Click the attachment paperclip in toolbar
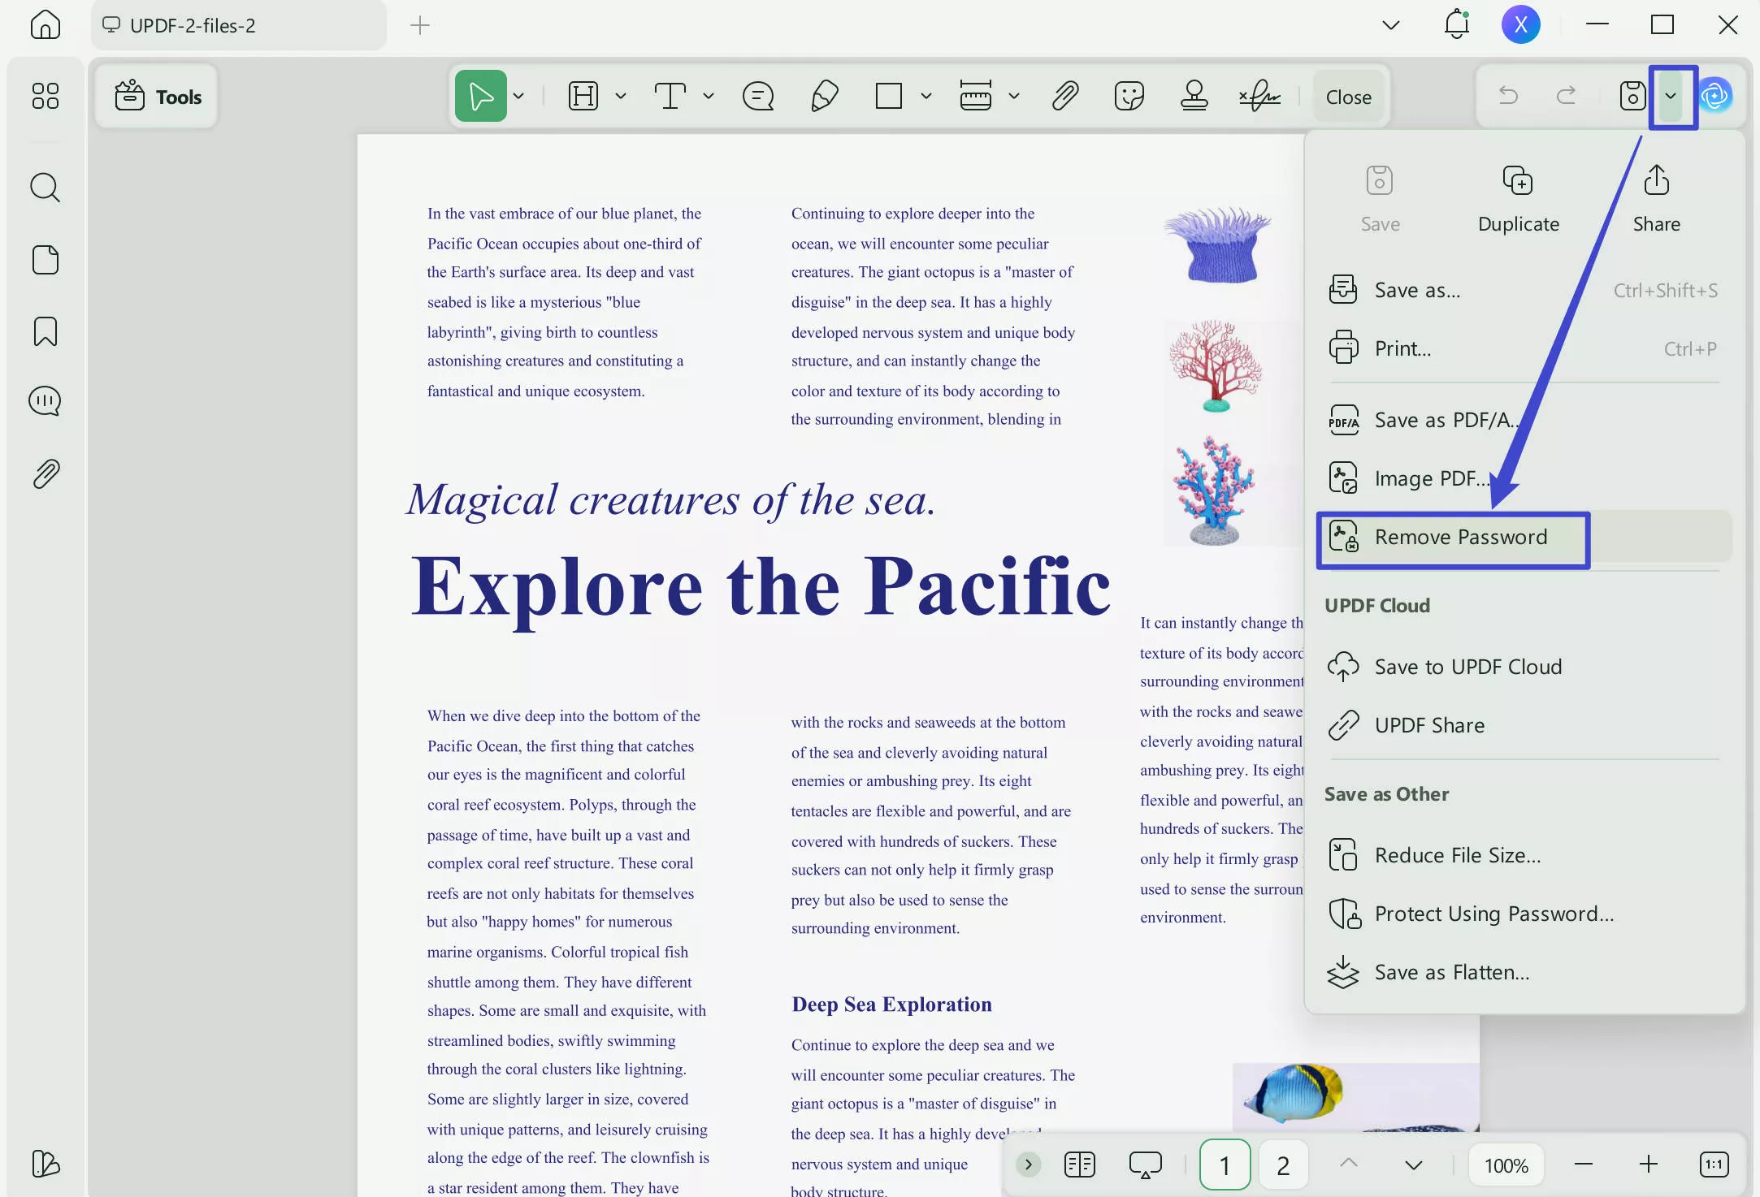The height and width of the screenshot is (1197, 1760). point(1064,97)
